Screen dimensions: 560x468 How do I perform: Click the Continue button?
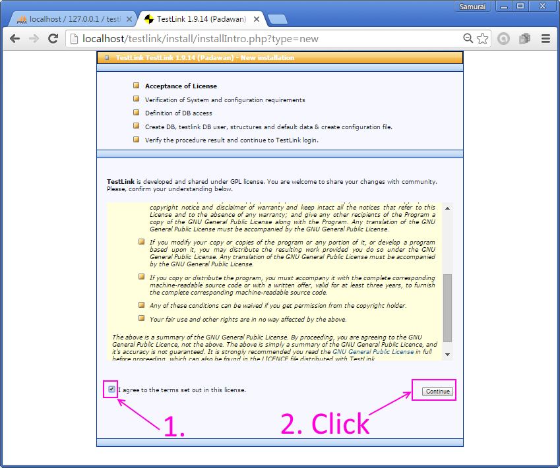(437, 392)
